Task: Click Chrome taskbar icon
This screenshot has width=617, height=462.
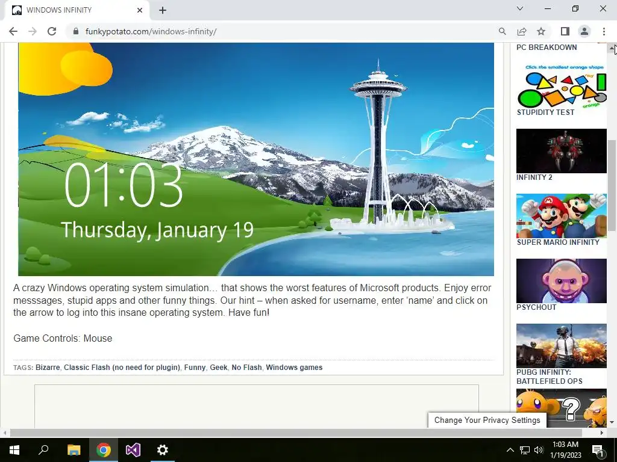Action: (104, 450)
